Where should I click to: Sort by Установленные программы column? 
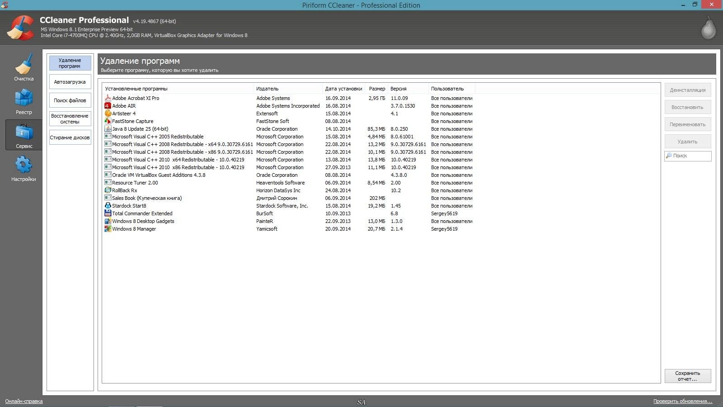(178, 89)
